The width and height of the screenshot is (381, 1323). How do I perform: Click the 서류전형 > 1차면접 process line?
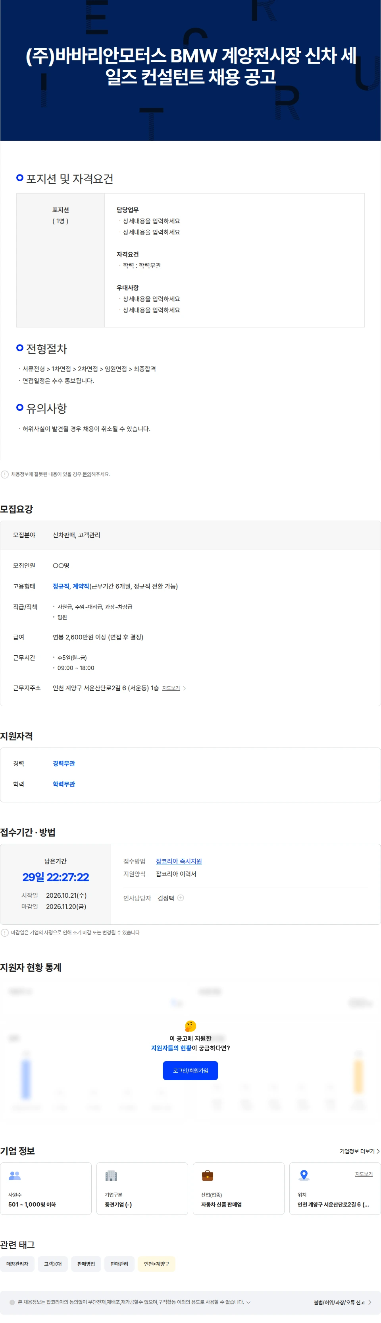coord(89,369)
